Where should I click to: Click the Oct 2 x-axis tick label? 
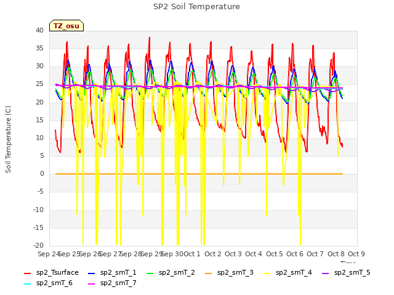213,254
